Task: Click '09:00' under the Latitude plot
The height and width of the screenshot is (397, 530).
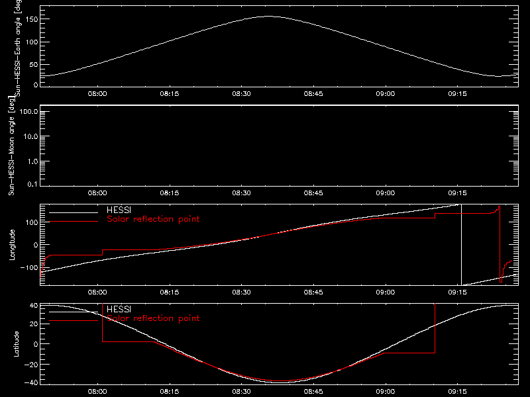Action: 386,392
